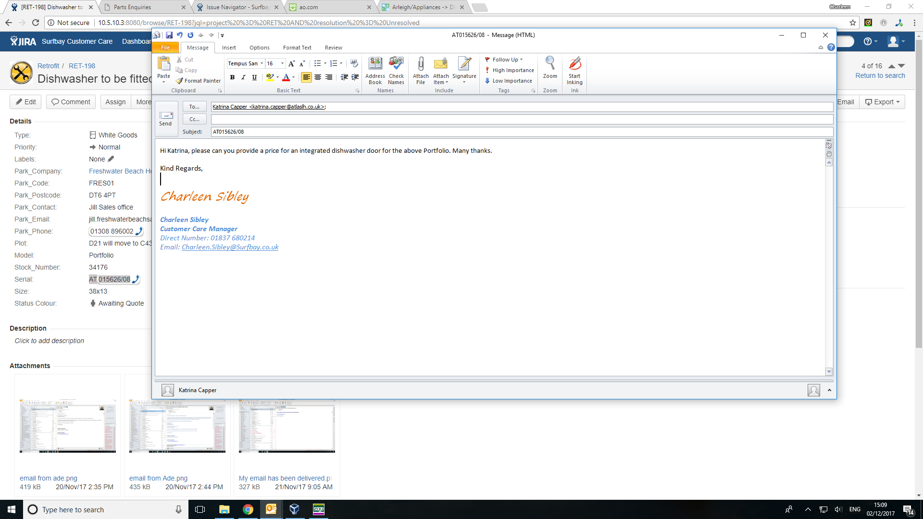Image resolution: width=923 pixels, height=519 pixels.
Task: Toggle bold formatting
Action: coord(233,77)
